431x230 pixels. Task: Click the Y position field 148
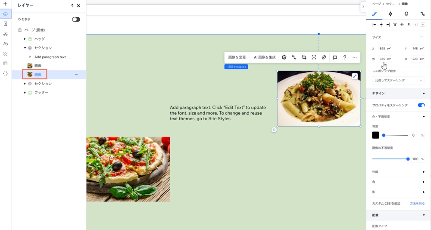[418, 48]
